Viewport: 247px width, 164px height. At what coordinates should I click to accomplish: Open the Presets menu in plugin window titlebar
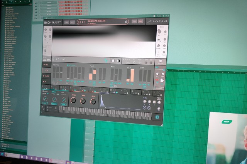click(x=158, y=16)
